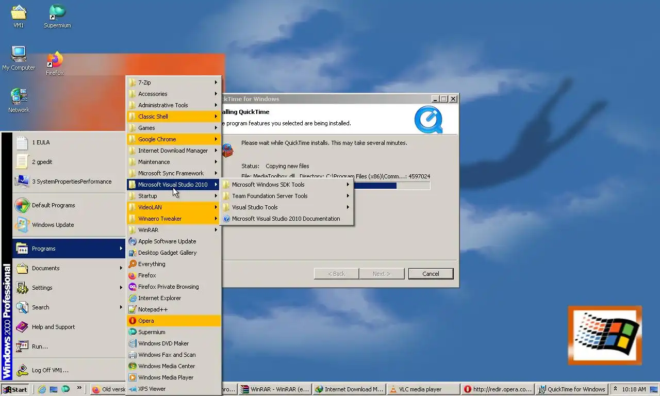Expand the Search submenu arrow
The height and width of the screenshot is (396, 660).
pyautogui.click(x=121, y=307)
